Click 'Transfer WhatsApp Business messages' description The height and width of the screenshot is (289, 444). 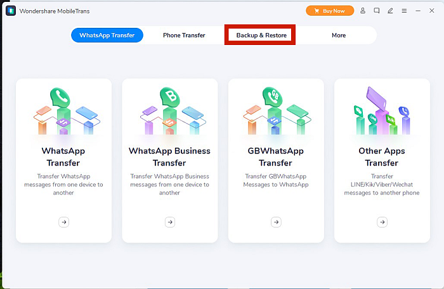(169, 184)
